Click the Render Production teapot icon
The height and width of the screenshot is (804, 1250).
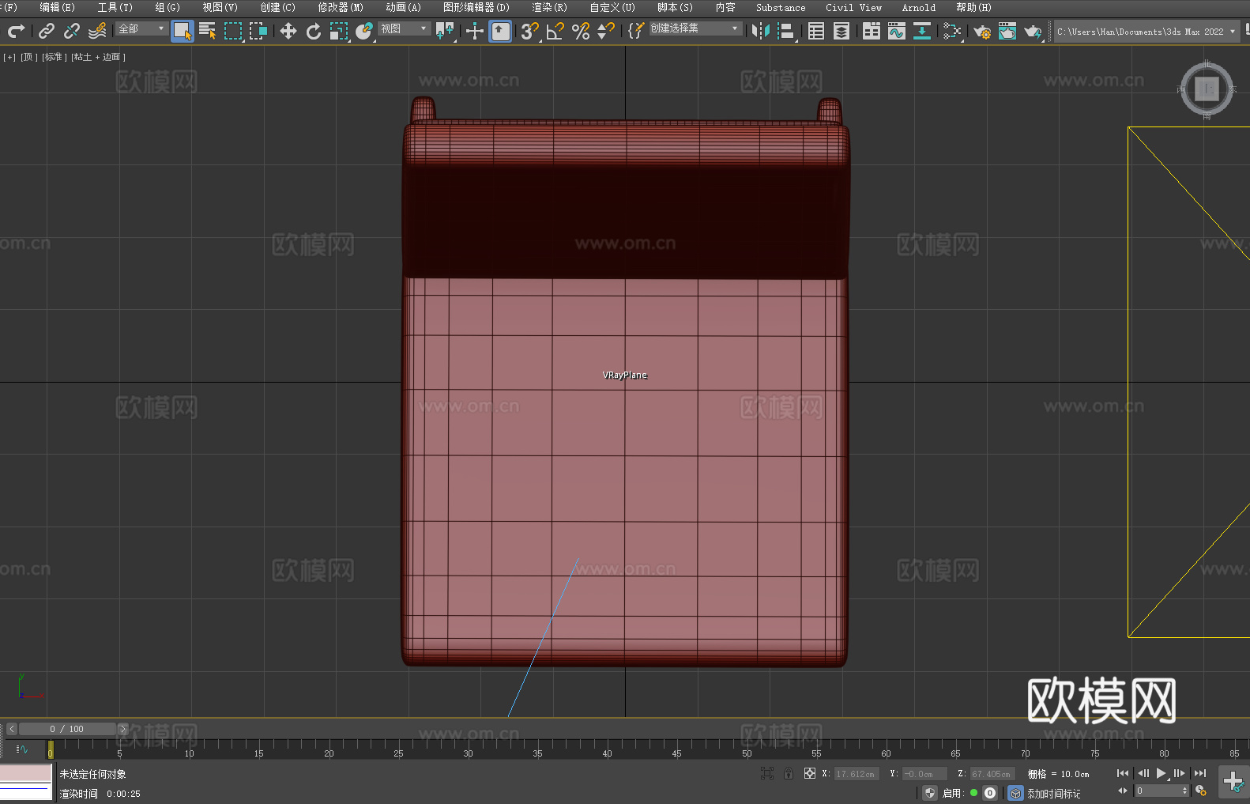point(1033,31)
